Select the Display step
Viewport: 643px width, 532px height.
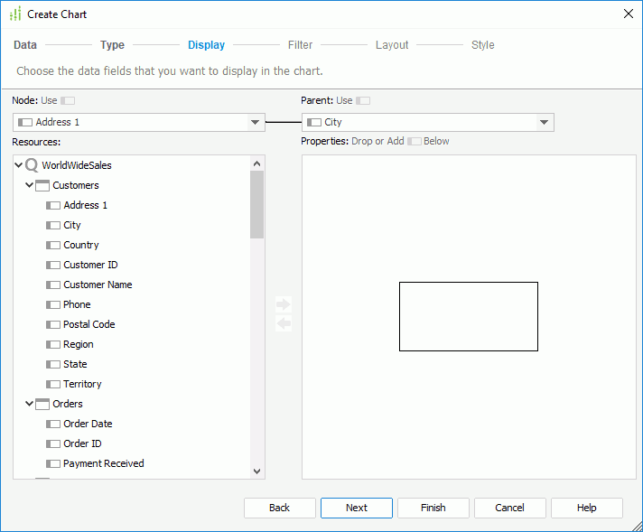(x=206, y=44)
